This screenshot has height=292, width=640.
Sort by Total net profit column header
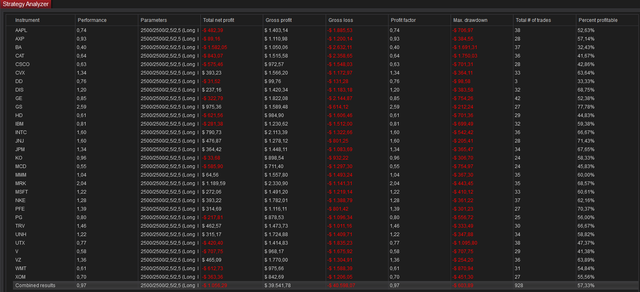(219, 20)
